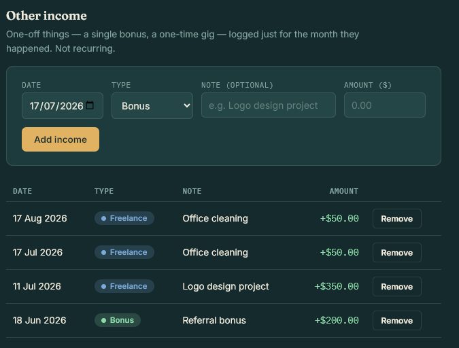Remove the Referral bonus entry
The width and height of the screenshot is (459, 348).
[x=397, y=321]
